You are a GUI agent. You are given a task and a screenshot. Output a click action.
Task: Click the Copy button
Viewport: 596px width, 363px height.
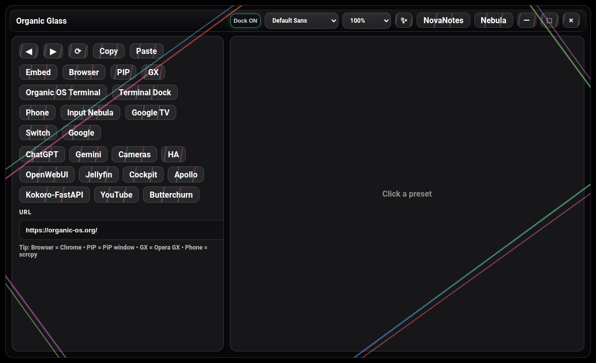point(109,51)
